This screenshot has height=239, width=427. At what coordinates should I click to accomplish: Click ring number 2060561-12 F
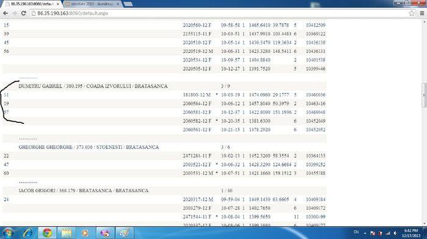[x=197, y=130]
